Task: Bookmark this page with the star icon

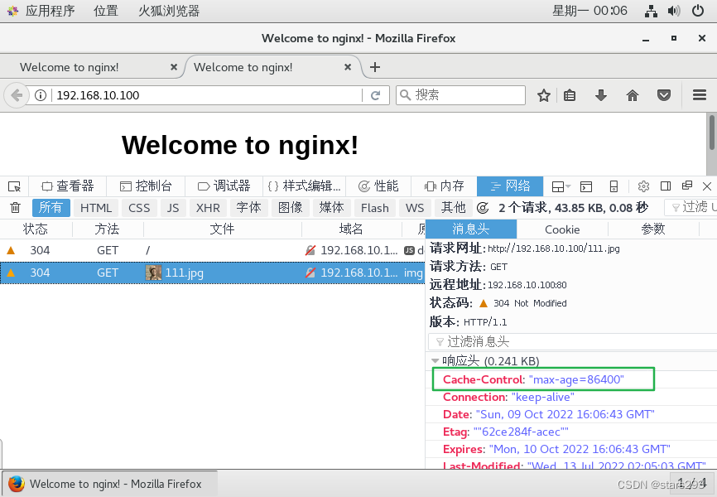Action: 544,95
